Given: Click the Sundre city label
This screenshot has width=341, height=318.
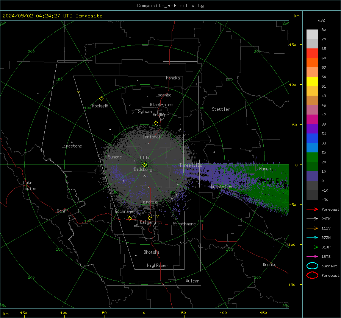Looking at the screenshot, I should point(115,157).
